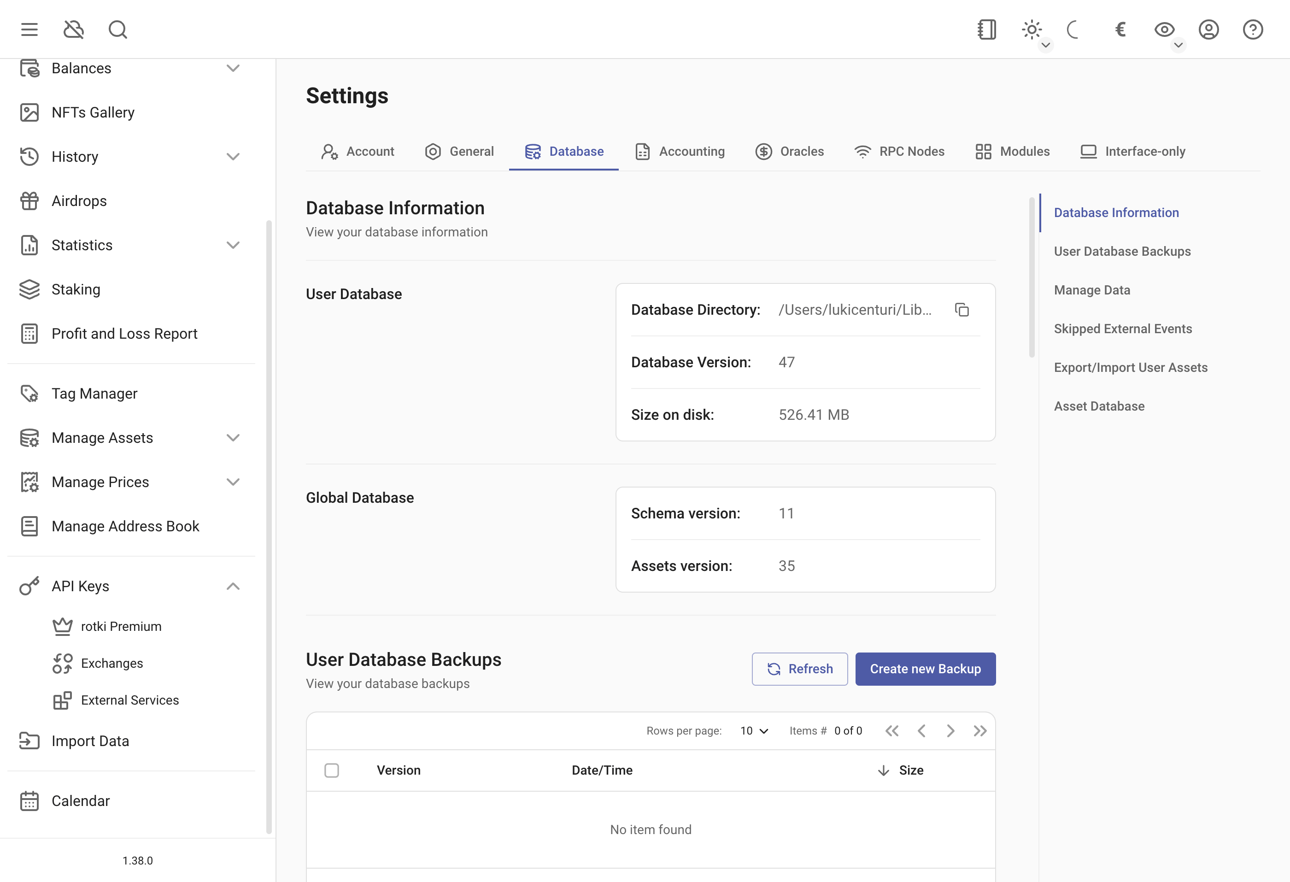1290x882 pixels.
Task: Click the truncated database directory path text
Action: point(855,310)
